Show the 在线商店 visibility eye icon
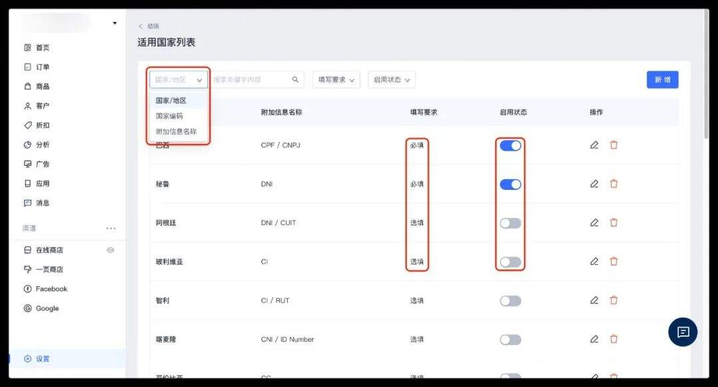 (x=111, y=250)
